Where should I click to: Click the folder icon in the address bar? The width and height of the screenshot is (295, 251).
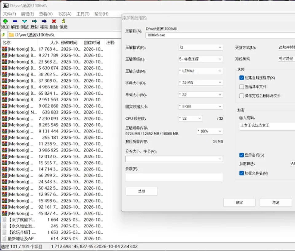[11, 35]
